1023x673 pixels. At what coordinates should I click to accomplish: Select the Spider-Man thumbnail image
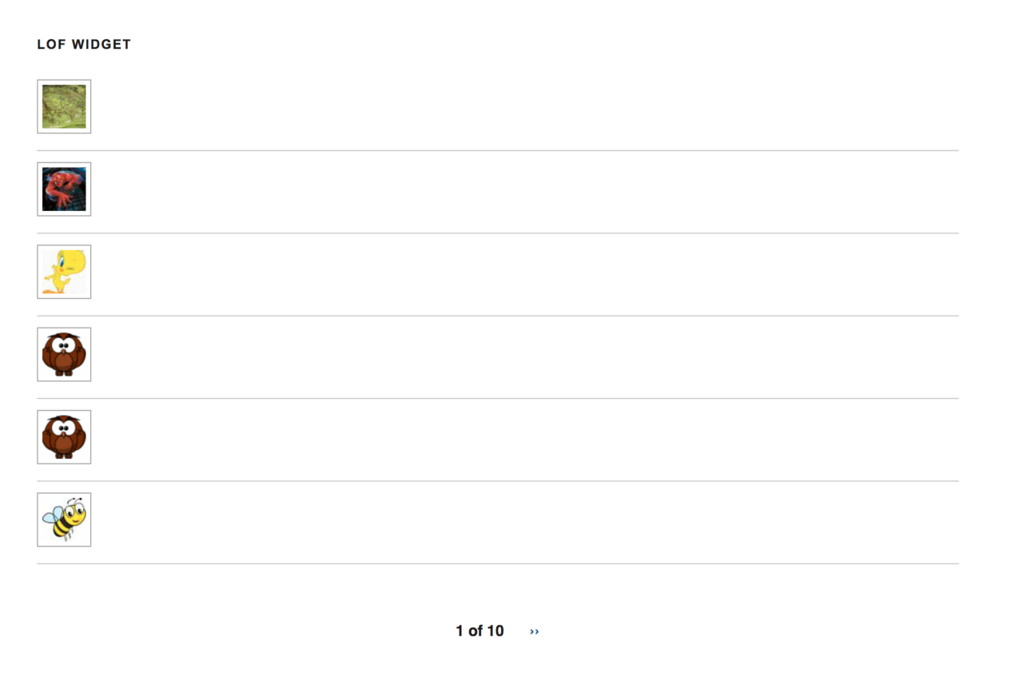tap(64, 189)
